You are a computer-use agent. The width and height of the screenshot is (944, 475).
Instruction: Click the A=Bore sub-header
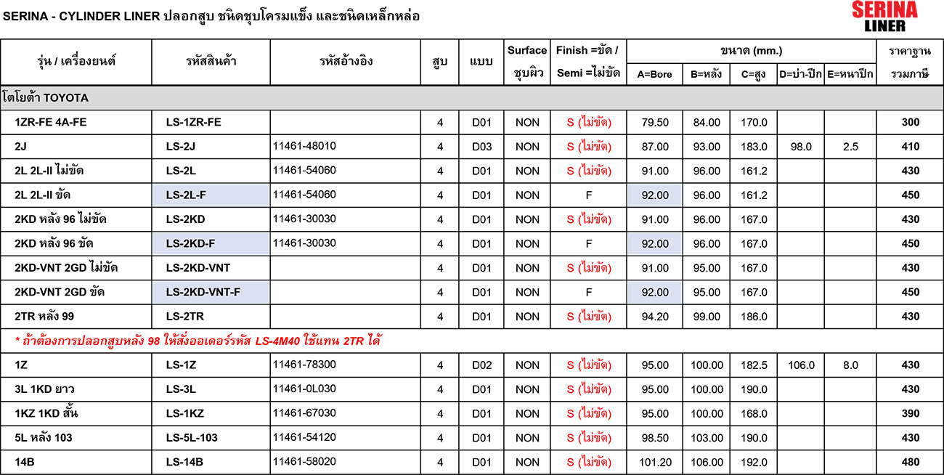pos(654,74)
